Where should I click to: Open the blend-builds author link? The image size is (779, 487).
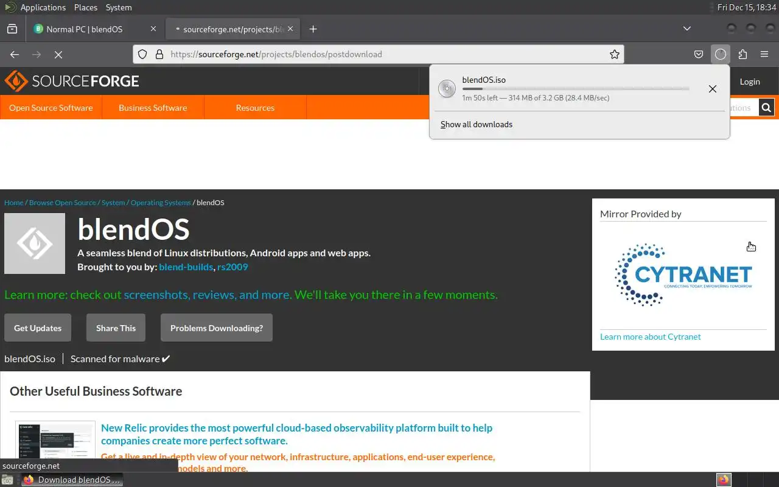point(186,267)
